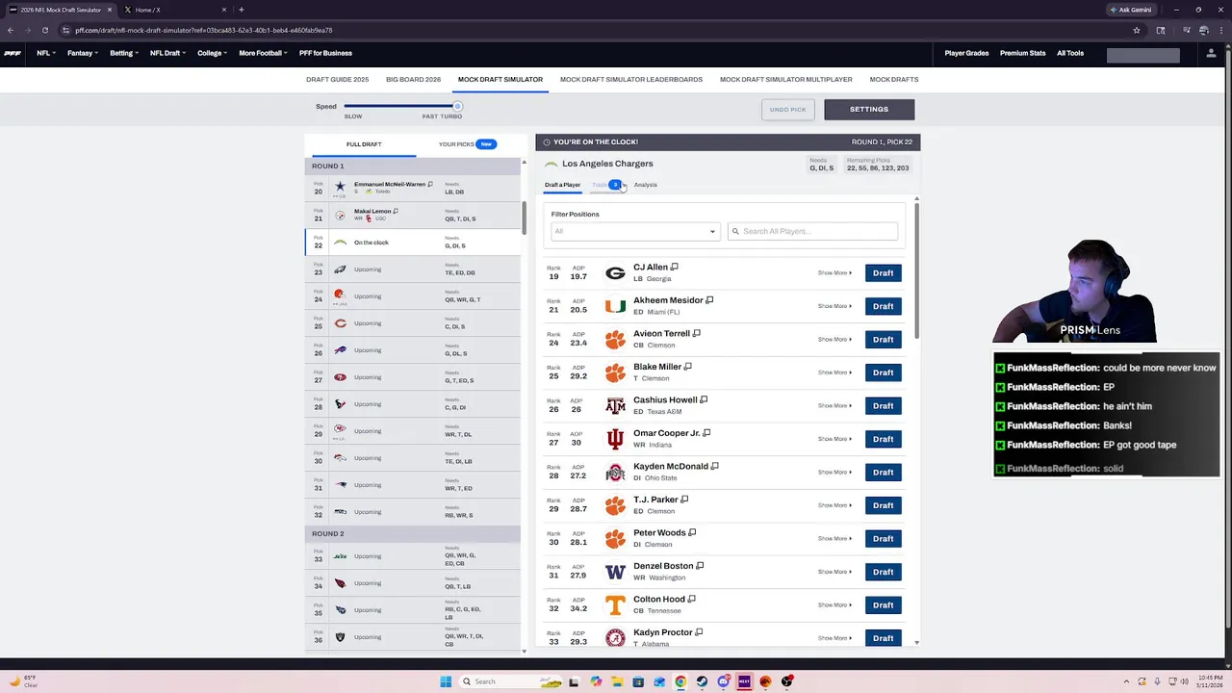Open Kadyn Proctor's player notes icon
The width and height of the screenshot is (1232, 693).
[x=699, y=632]
